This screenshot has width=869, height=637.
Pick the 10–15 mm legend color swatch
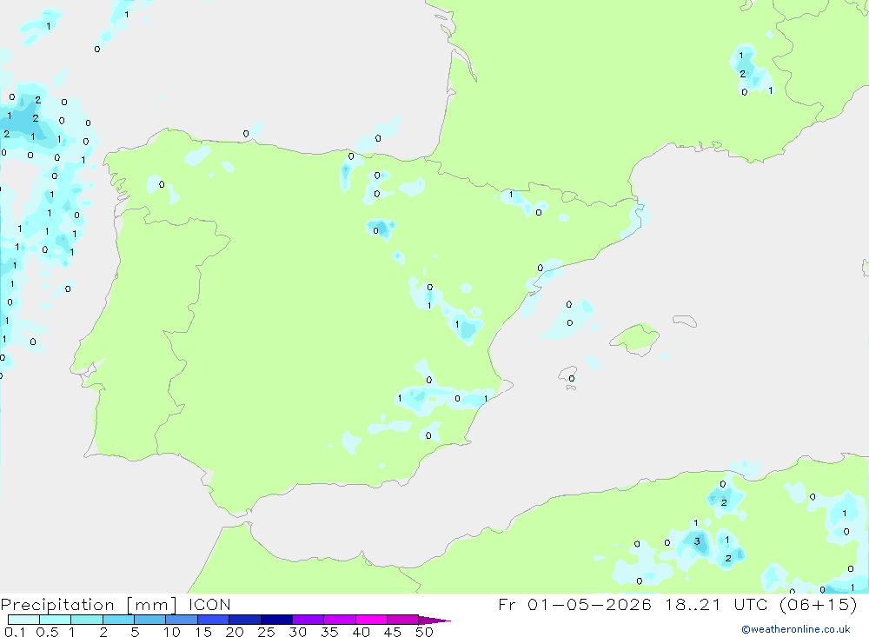click(182, 620)
